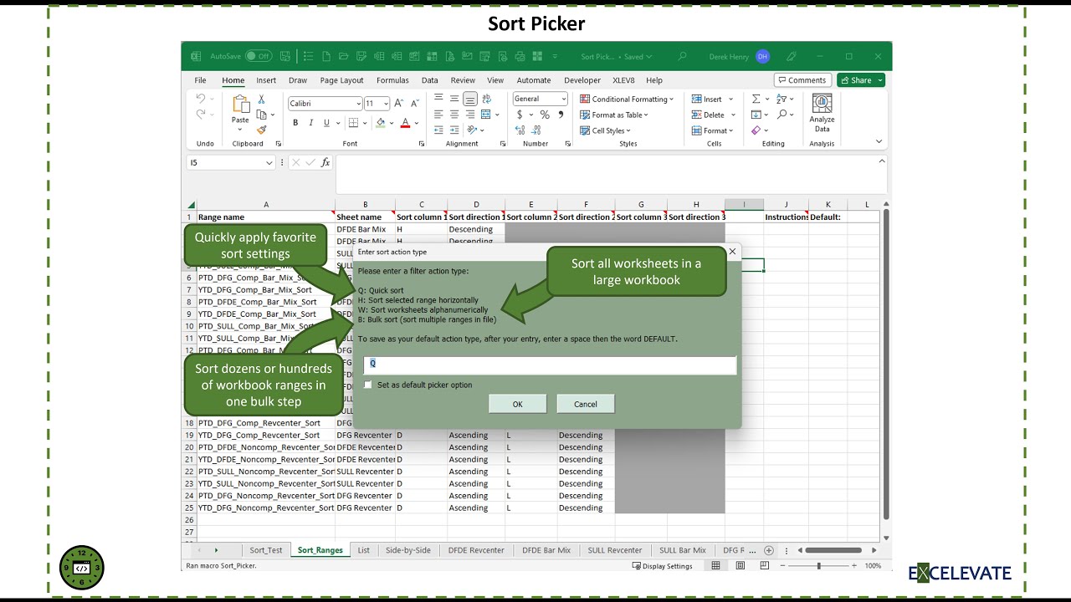Switch to the Developer ribbon tab
Viewport: 1071px width, 602px height.
tap(582, 80)
